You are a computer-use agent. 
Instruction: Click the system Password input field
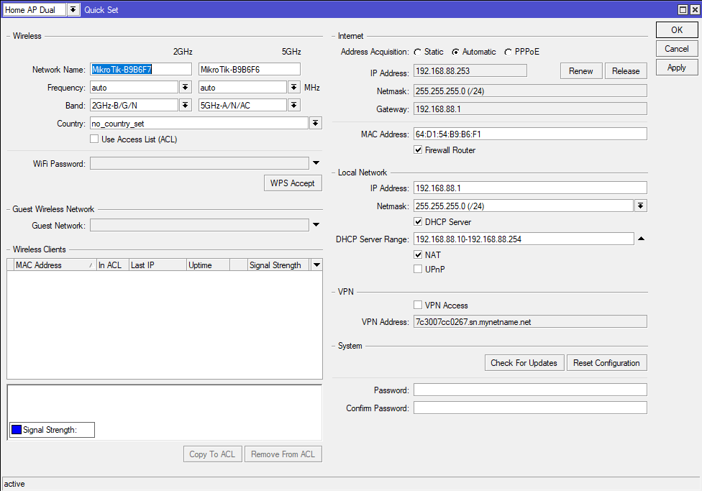[x=529, y=390]
